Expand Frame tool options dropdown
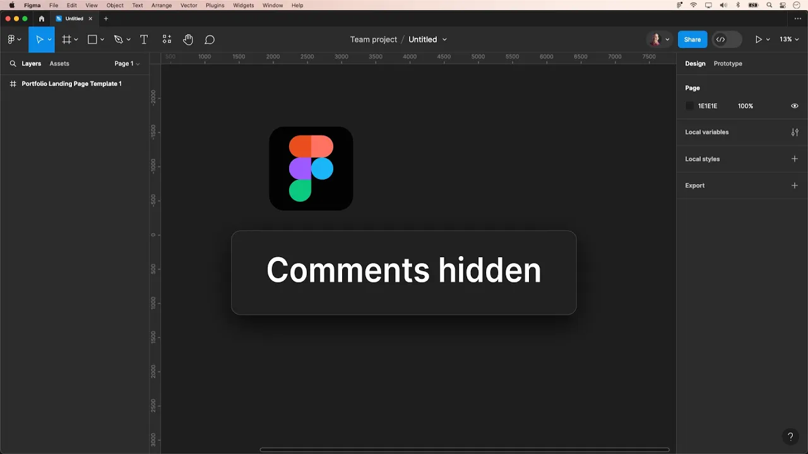This screenshot has height=454, width=808. 76,40
